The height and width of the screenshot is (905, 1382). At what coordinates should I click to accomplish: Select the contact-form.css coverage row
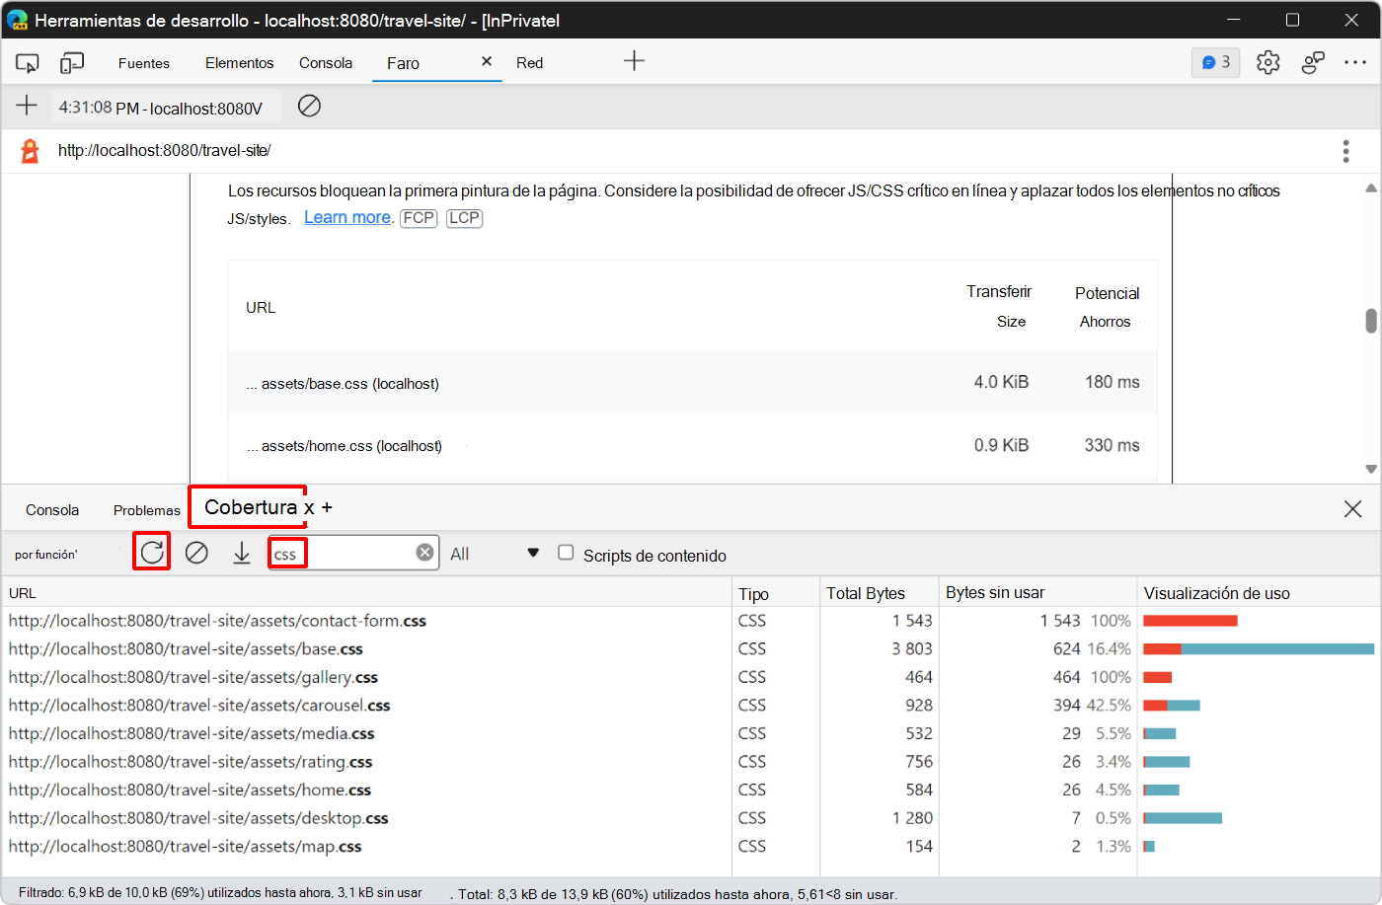pyautogui.click(x=691, y=621)
